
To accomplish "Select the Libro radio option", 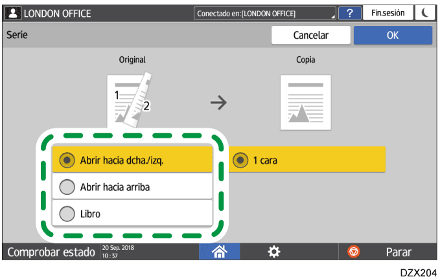I will pos(132,213).
